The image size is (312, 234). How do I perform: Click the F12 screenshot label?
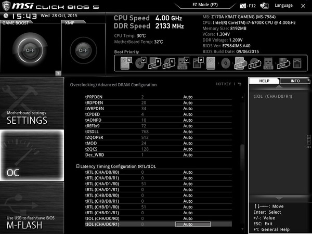[x=252, y=6]
